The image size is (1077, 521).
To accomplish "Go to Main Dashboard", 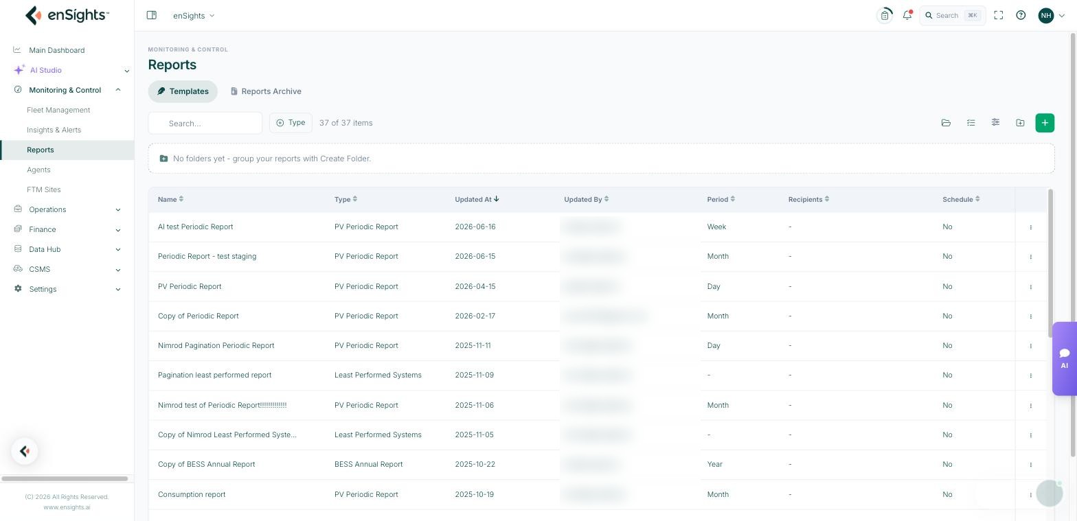I will [56, 50].
